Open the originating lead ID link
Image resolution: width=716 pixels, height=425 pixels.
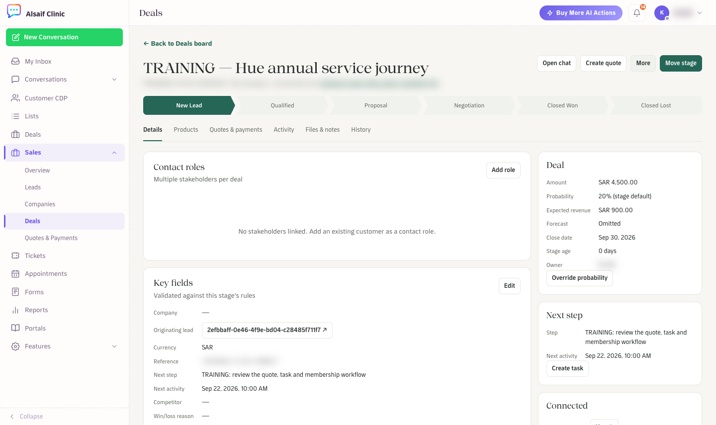point(267,330)
